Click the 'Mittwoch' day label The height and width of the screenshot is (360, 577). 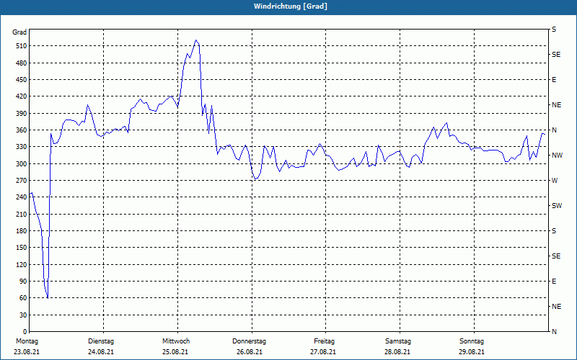pos(176,341)
